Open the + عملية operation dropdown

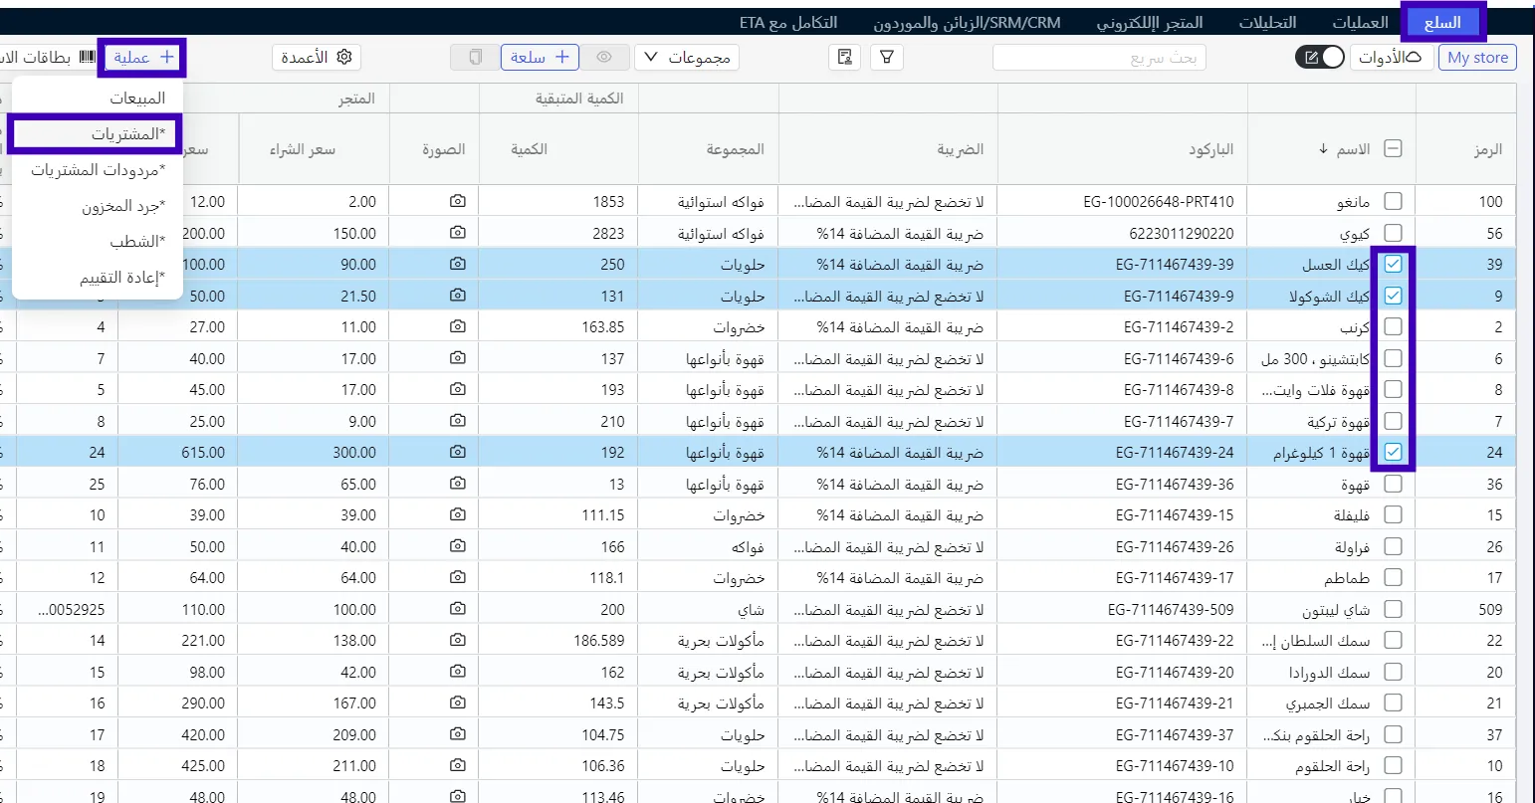[142, 58]
